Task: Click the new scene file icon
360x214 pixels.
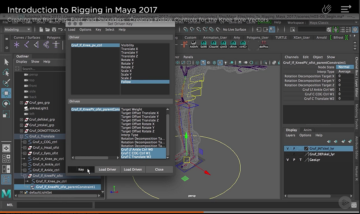Action: coord(41,29)
